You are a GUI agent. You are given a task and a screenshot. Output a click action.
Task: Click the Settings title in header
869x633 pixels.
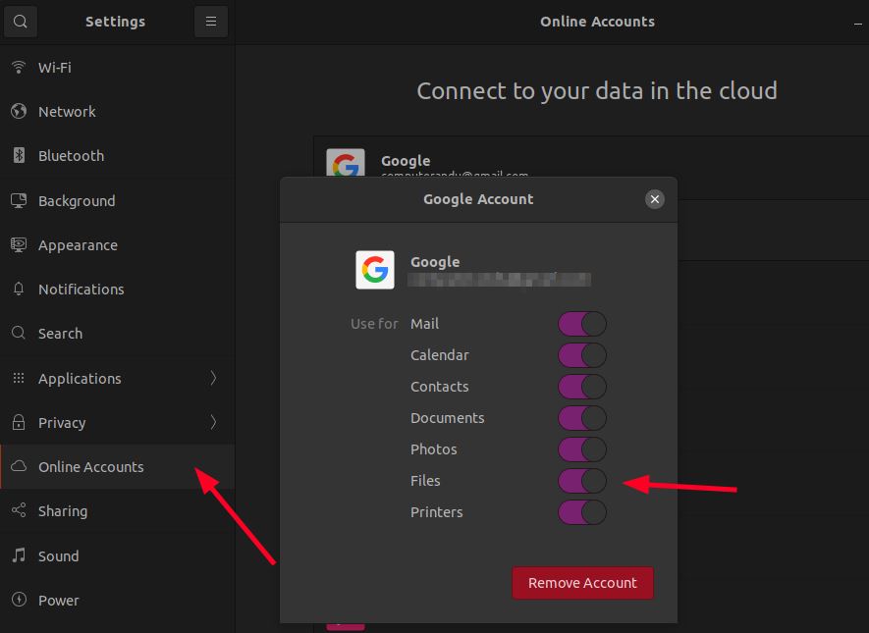[115, 22]
